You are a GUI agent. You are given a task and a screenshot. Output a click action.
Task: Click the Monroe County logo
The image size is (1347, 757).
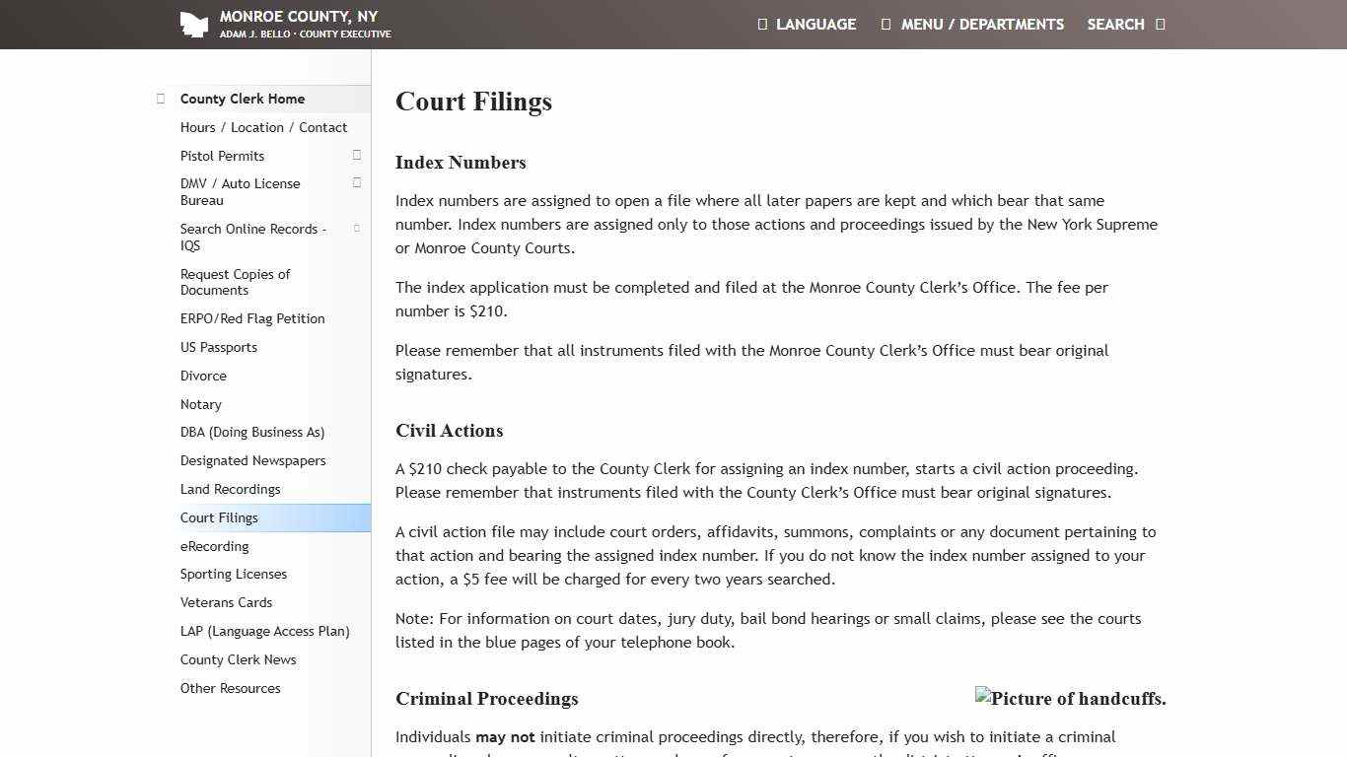click(x=194, y=24)
